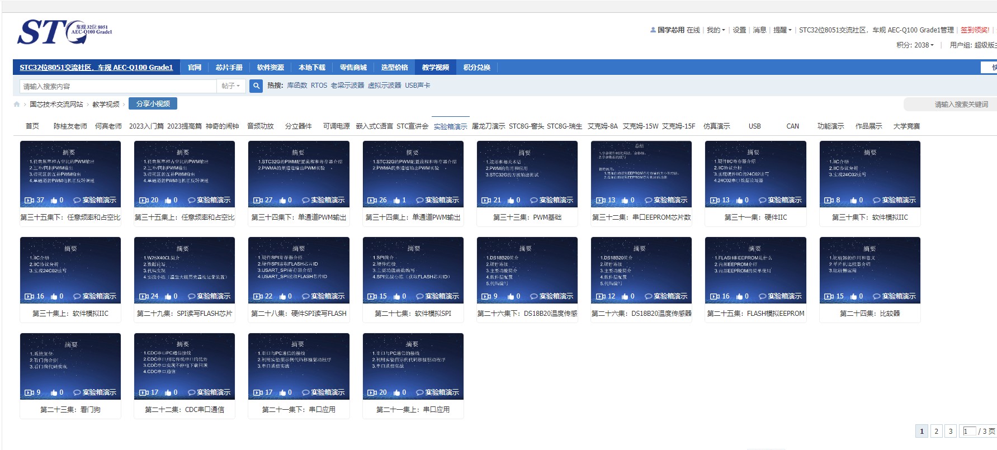
Task: Click view-count icon on 第三十四集下 card
Action: click(x=258, y=200)
